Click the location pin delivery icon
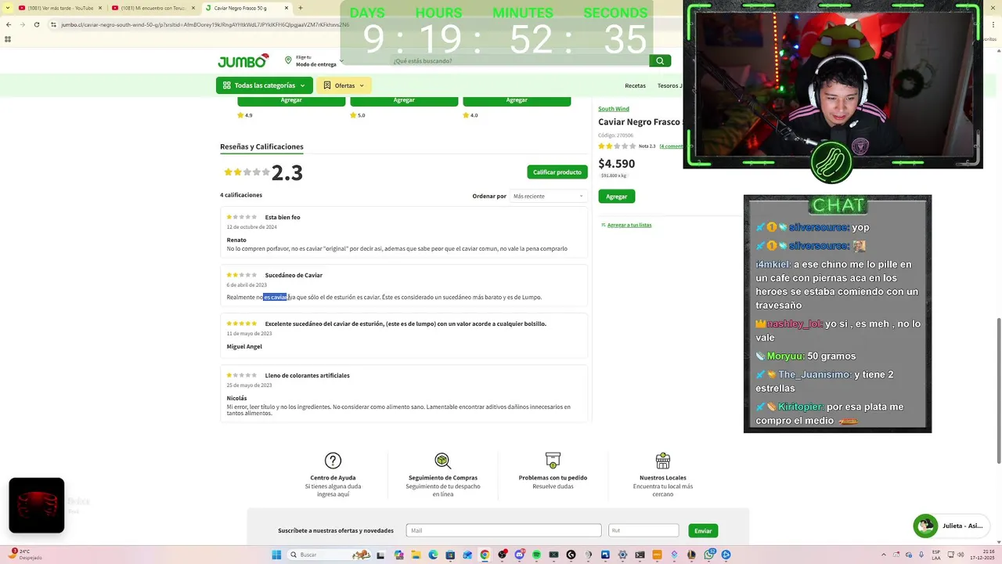The height and width of the screenshot is (564, 1002). pyautogui.click(x=288, y=60)
